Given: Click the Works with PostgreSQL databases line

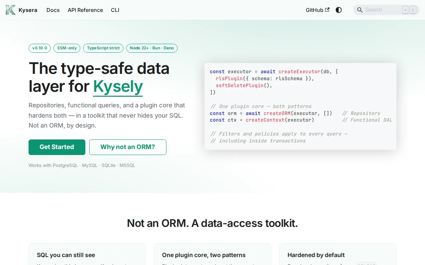Looking at the screenshot, I should coord(82,165).
